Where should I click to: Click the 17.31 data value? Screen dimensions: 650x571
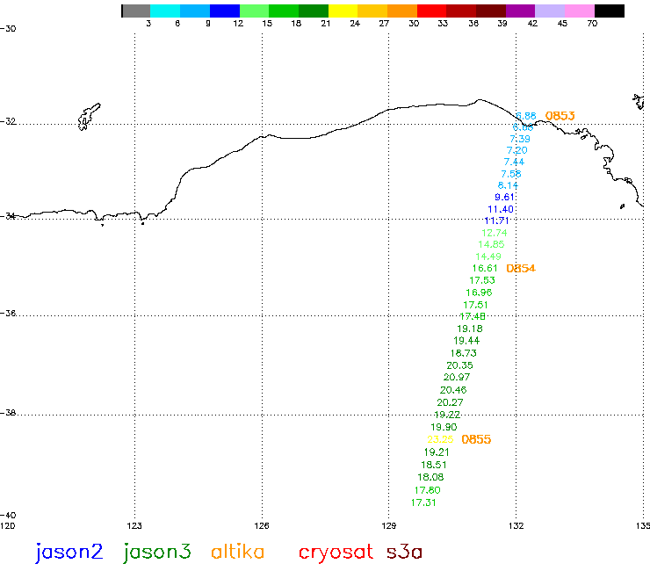pos(423,502)
